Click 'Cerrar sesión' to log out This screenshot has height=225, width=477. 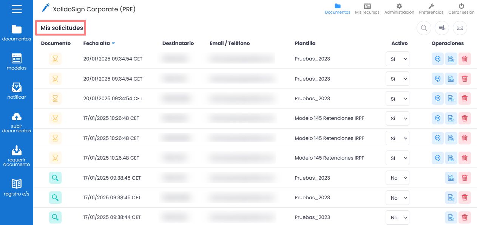pos(461,9)
